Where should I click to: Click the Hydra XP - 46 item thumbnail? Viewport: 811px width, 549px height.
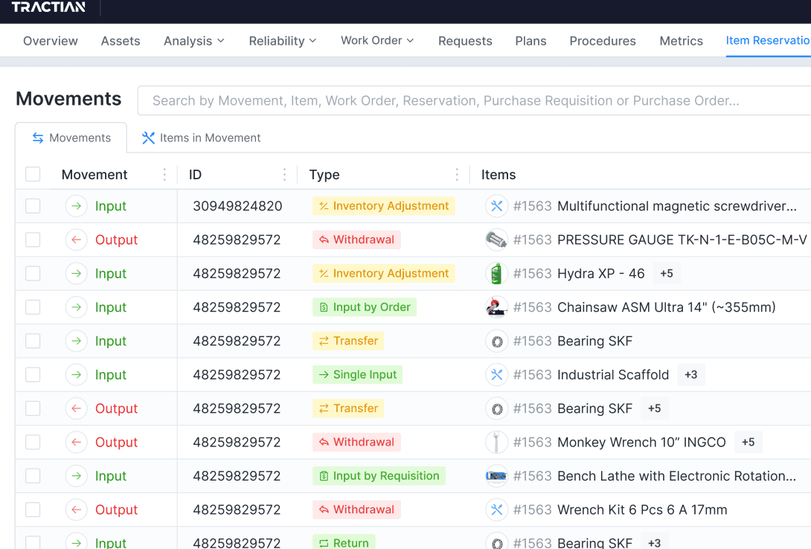(x=496, y=274)
